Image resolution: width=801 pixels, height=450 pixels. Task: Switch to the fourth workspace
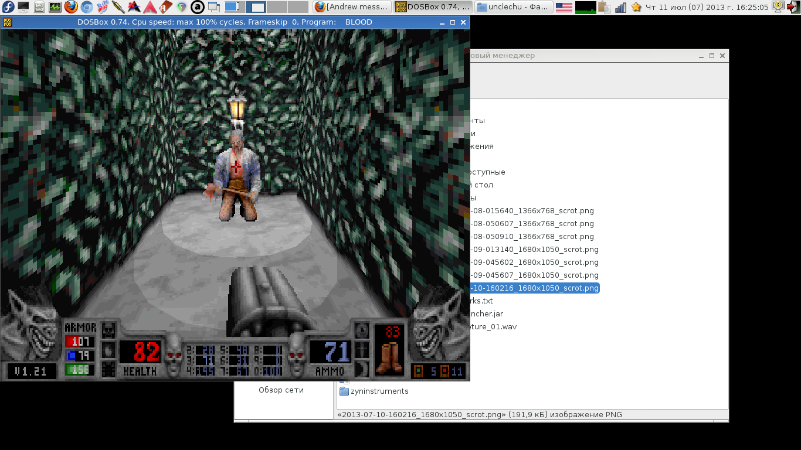[x=298, y=7]
